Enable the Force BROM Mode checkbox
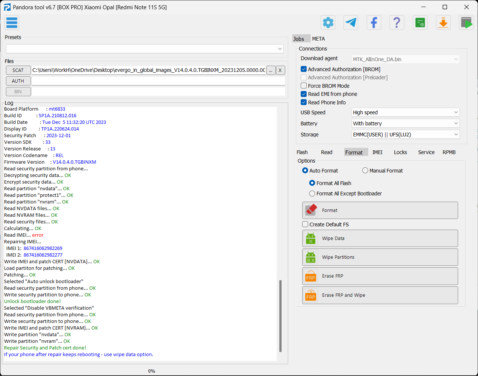 (x=304, y=86)
